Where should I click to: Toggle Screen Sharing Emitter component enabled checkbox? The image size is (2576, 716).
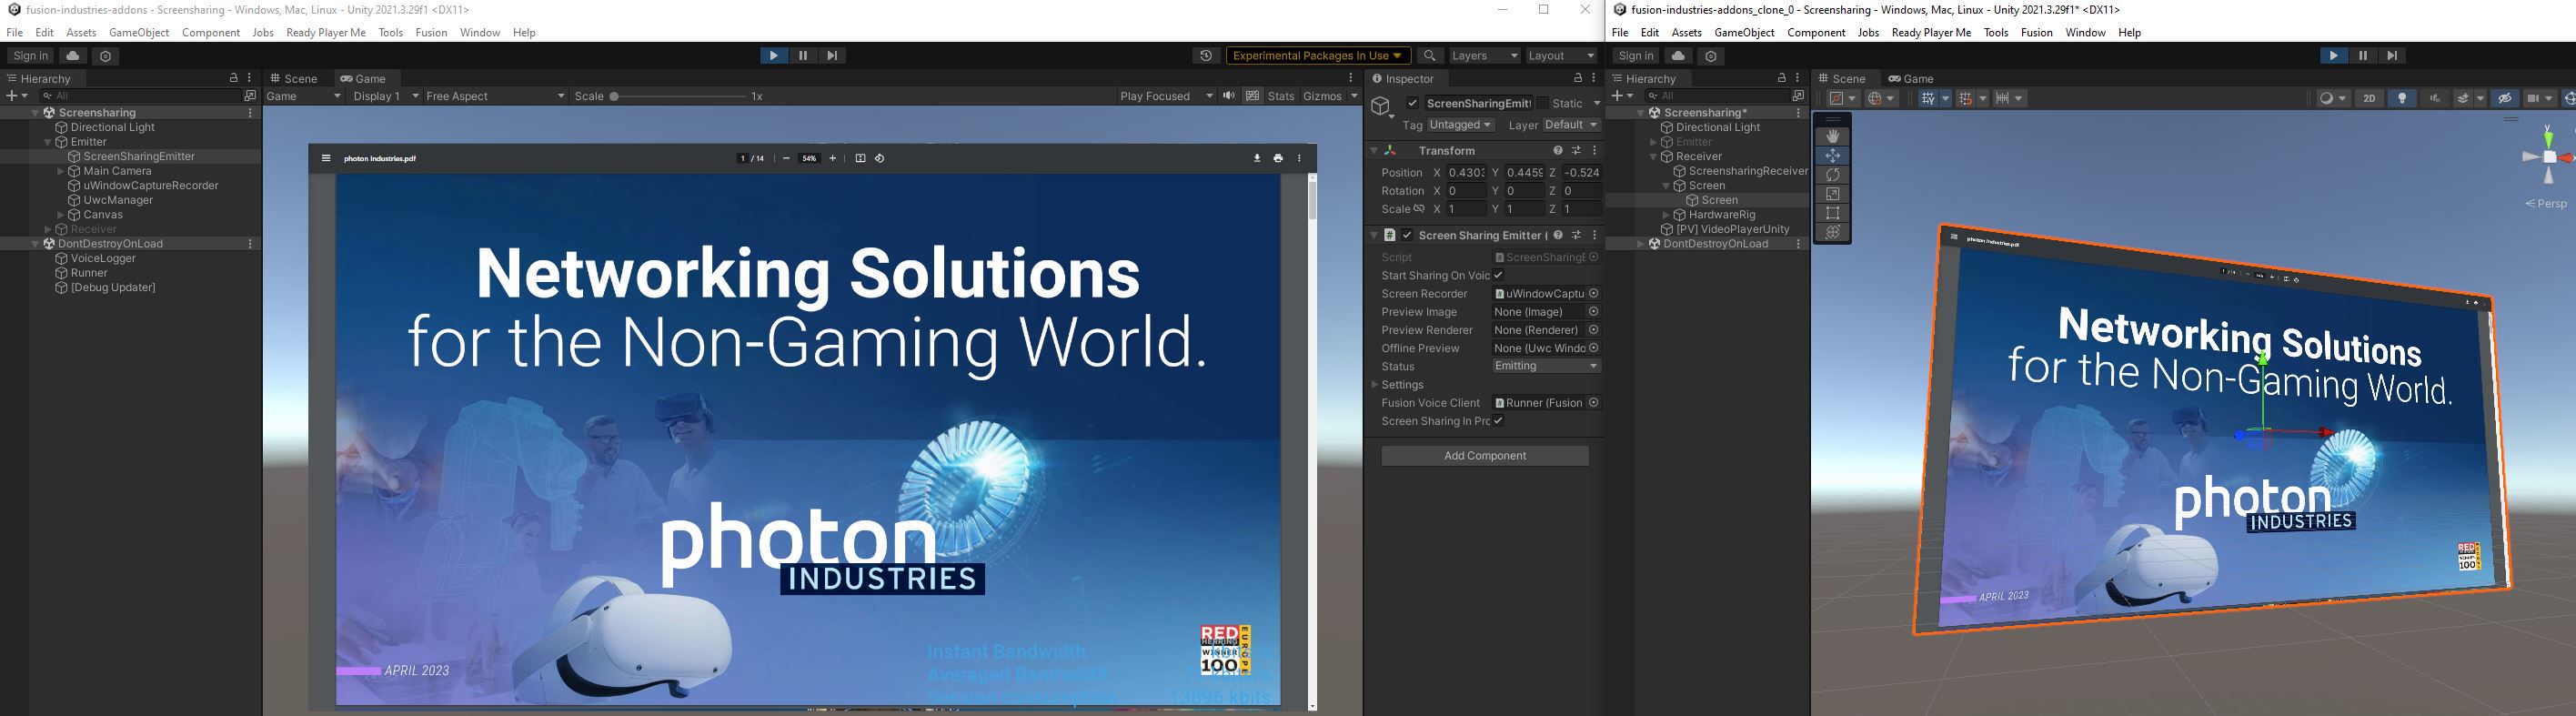[x=1407, y=235]
